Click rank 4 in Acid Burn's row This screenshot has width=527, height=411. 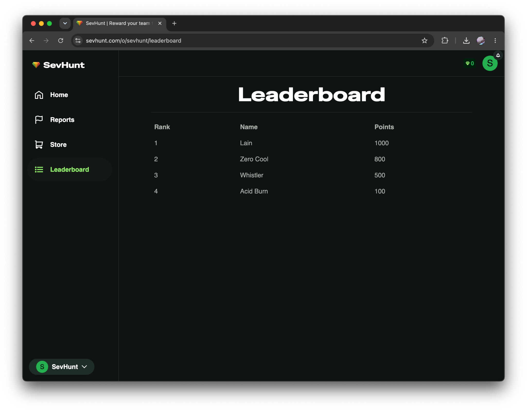click(156, 191)
